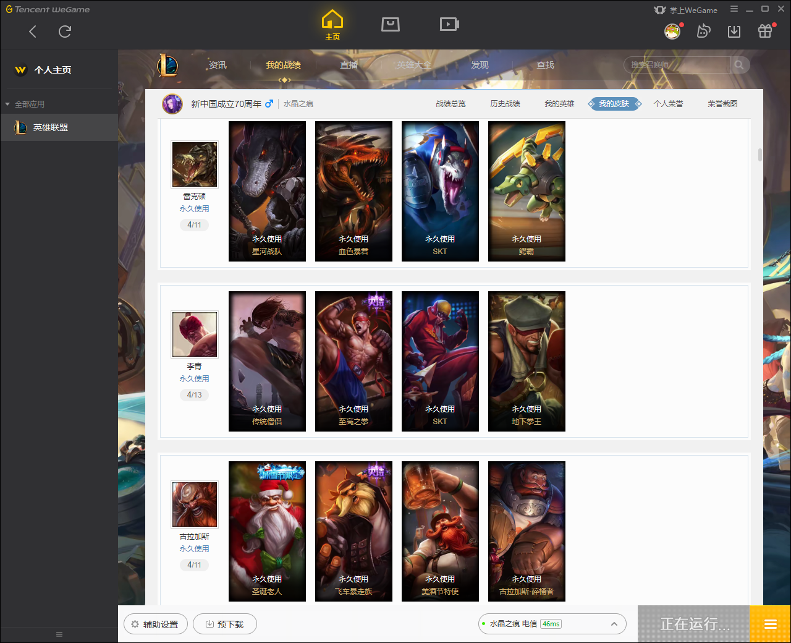Screen dimensions: 791x643
Task: Click the summoner search input field
Action: (x=677, y=65)
